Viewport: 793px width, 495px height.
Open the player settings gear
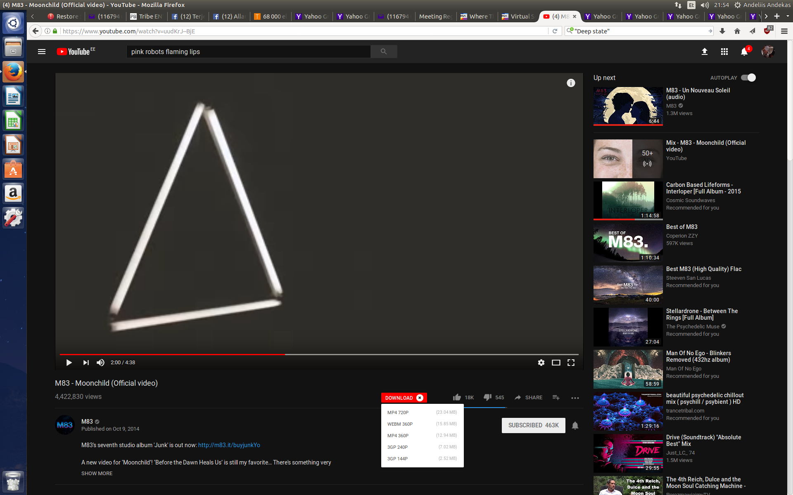[541, 363]
